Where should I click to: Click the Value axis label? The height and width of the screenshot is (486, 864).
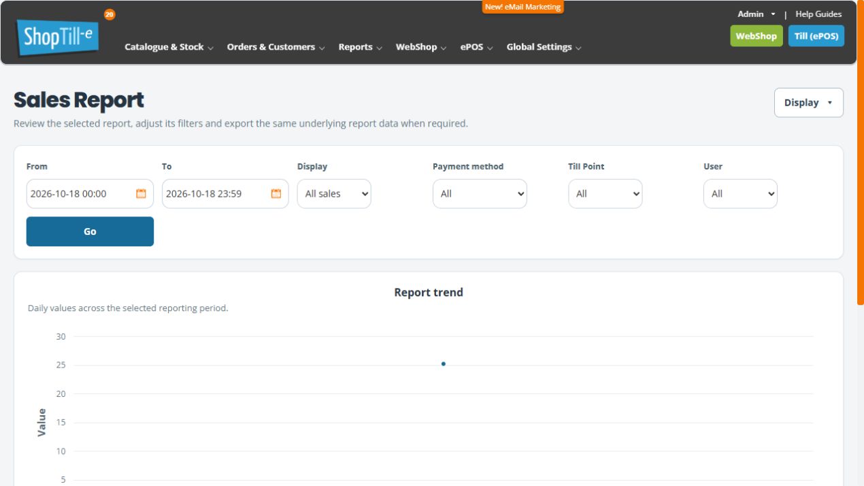point(42,422)
